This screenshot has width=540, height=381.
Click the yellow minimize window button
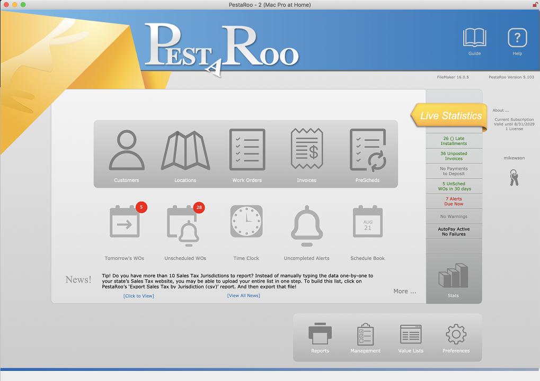click(14, 4)
